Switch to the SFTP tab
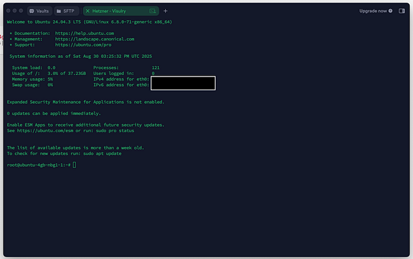 point(66,11)
